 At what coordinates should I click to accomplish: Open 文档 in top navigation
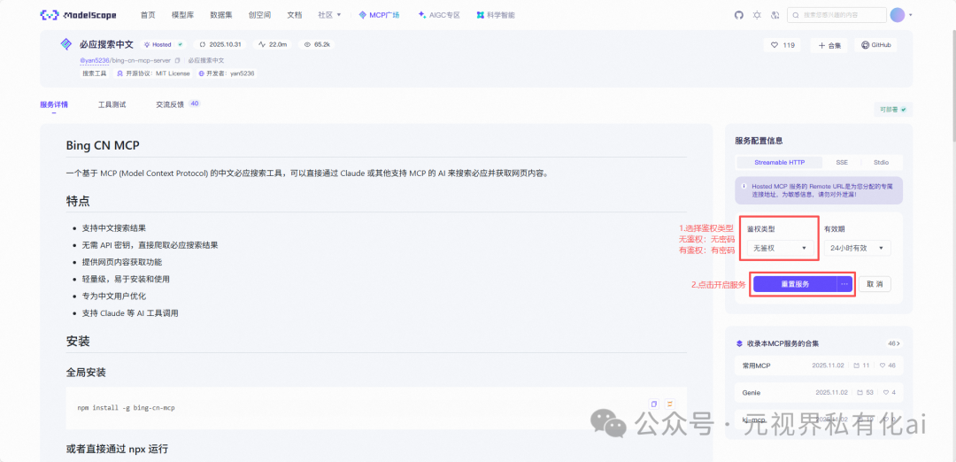(295, 15)
